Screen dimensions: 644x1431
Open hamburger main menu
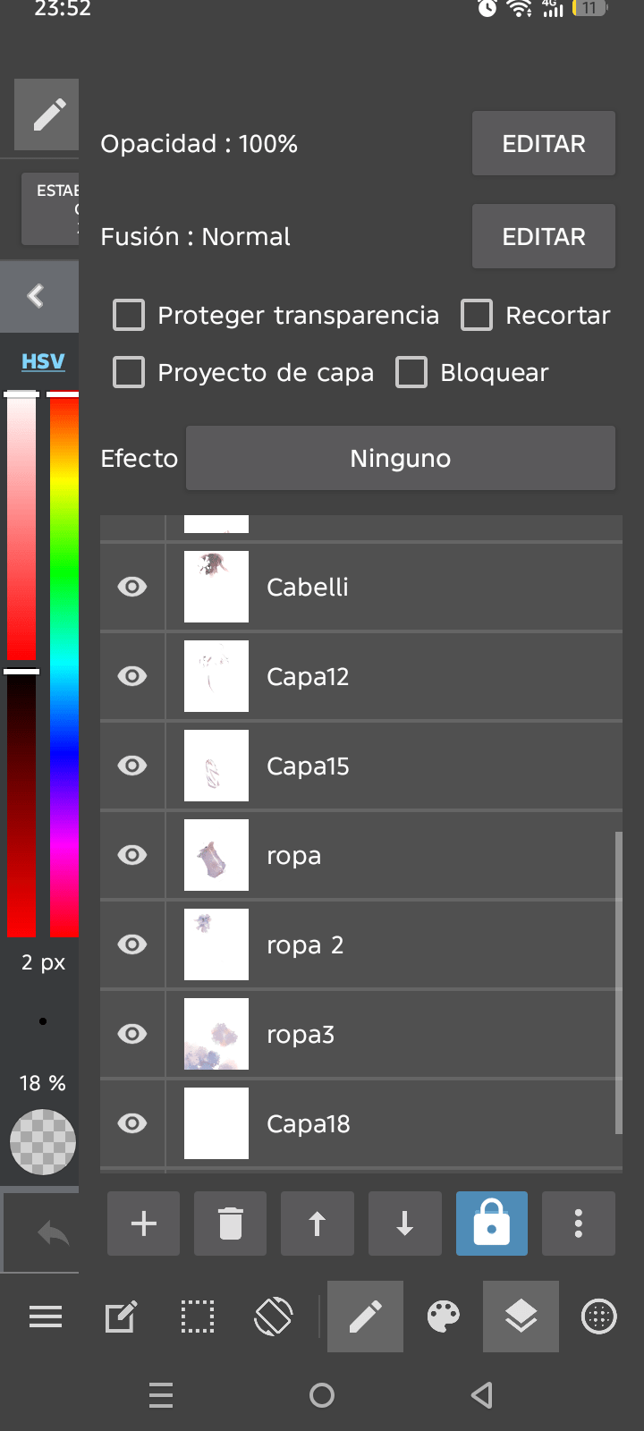coord(46,1317)
